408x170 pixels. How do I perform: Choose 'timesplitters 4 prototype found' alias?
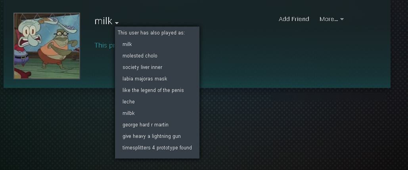(x=157, y=147)
